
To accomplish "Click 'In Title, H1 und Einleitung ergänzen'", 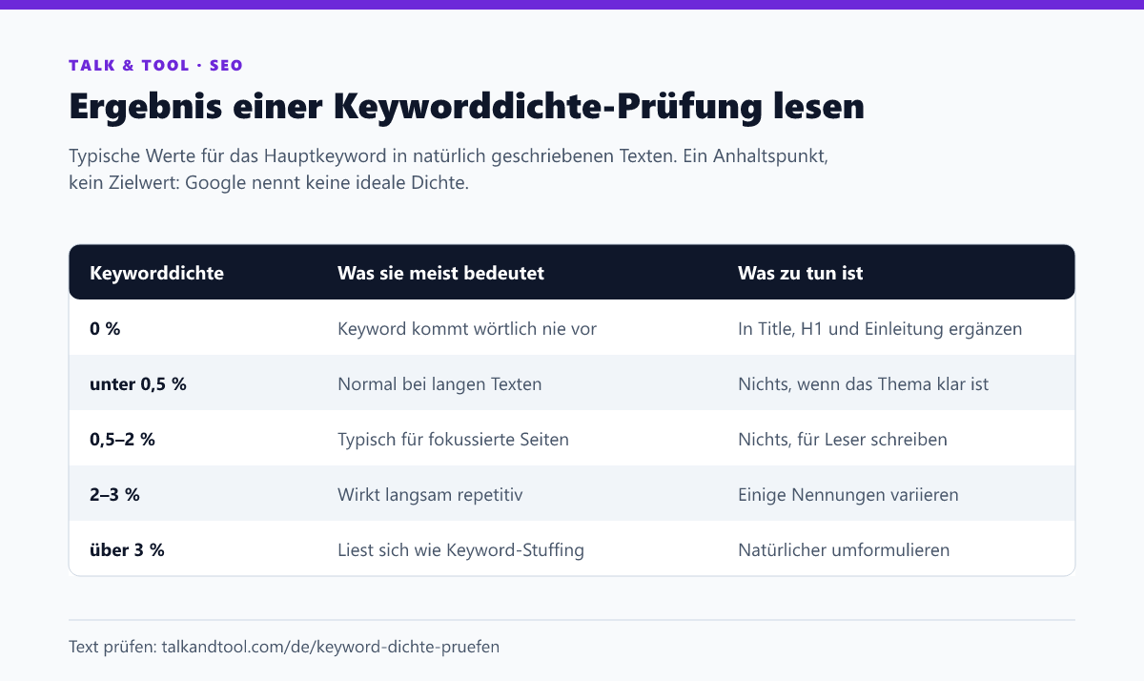I will [880, 329].
